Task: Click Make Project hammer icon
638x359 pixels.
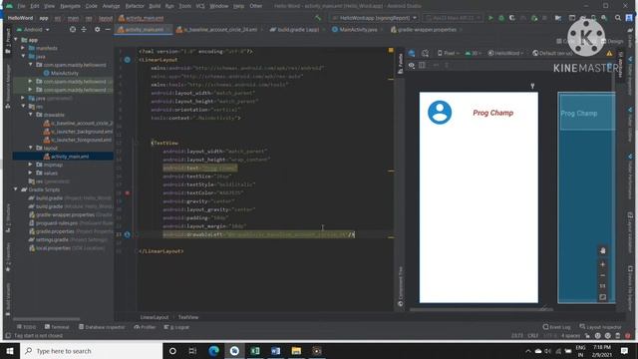Action: pyautogui.click(x=318, y=18)
